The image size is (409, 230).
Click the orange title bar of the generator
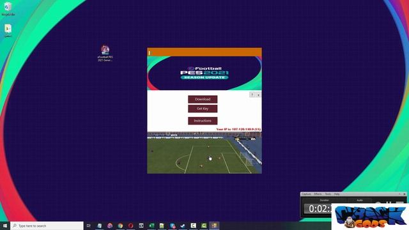[204, 52]
